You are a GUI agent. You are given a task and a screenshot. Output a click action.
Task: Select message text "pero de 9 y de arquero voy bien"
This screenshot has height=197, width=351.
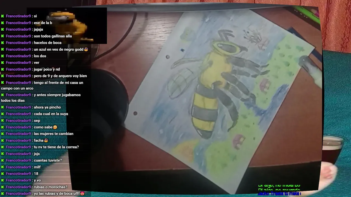point(60,76)
